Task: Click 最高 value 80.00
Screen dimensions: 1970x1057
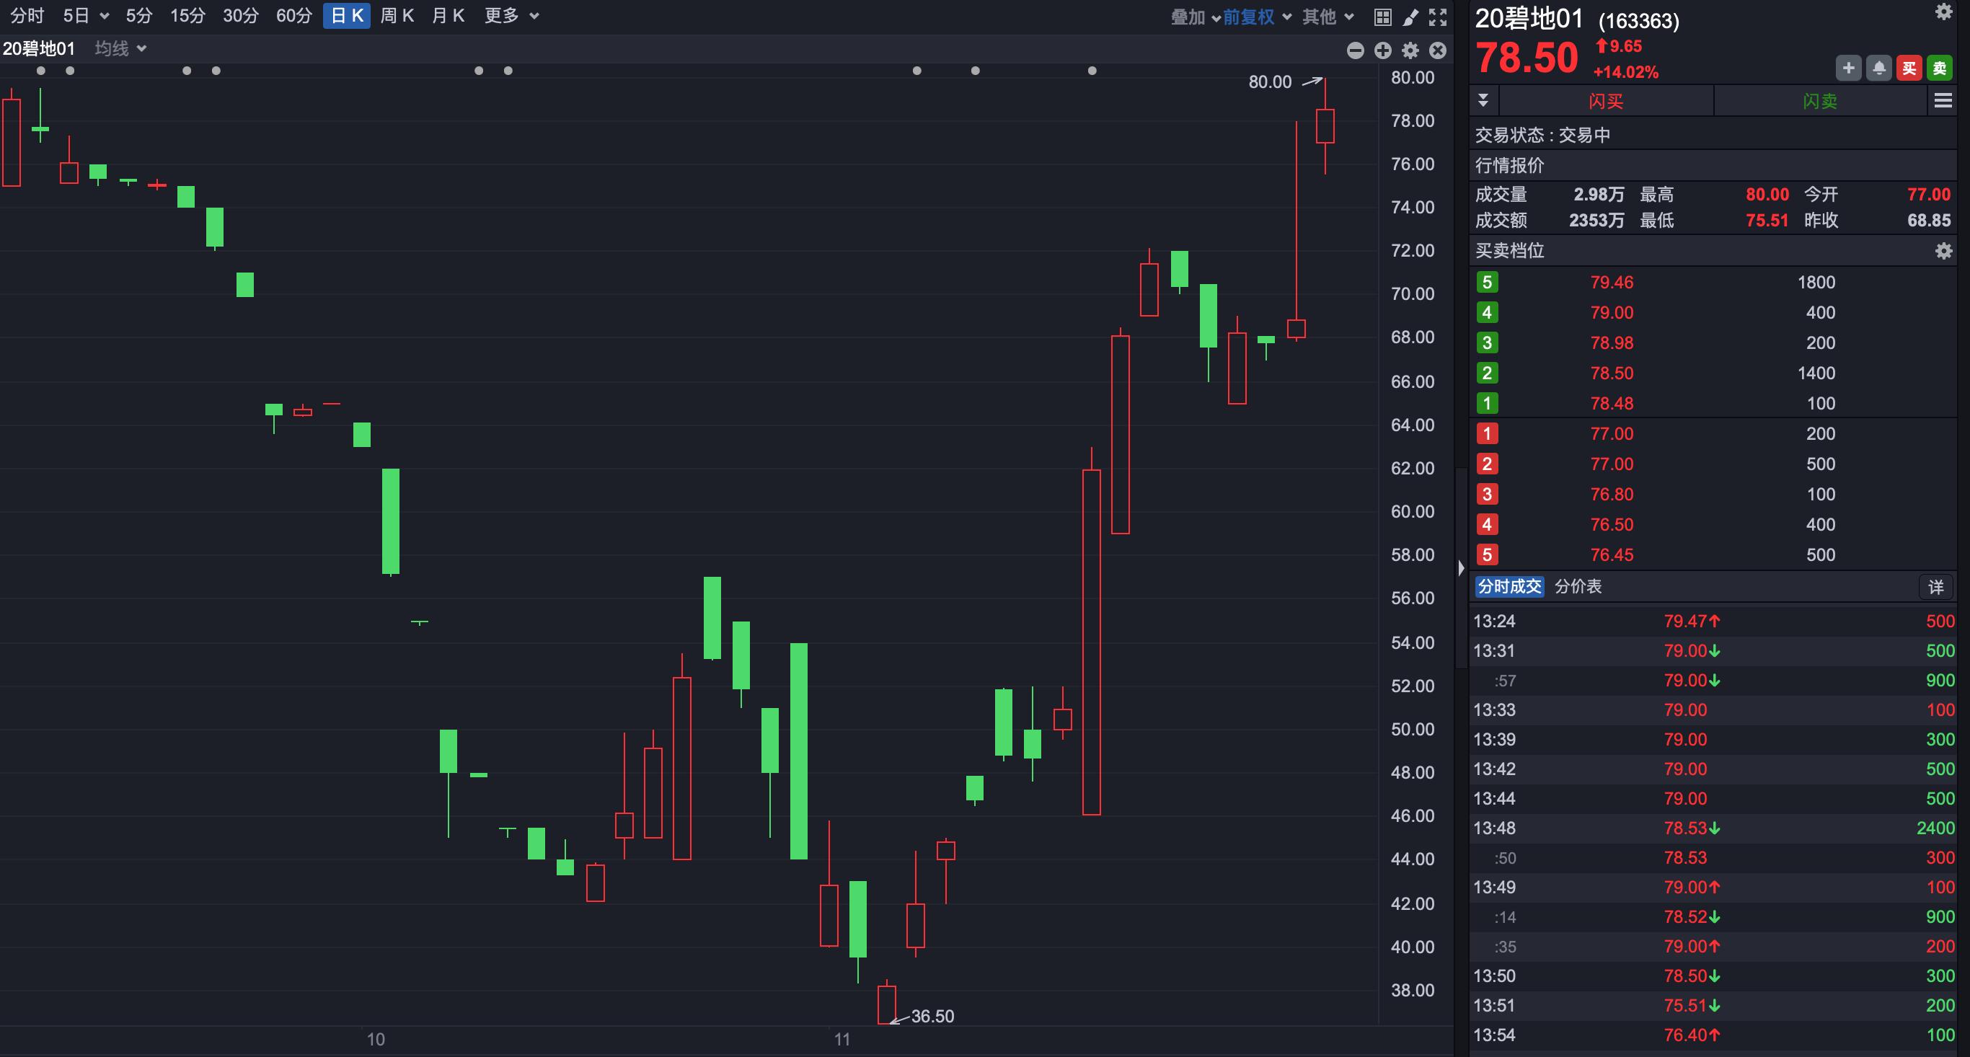Action: pos(1767,194)
